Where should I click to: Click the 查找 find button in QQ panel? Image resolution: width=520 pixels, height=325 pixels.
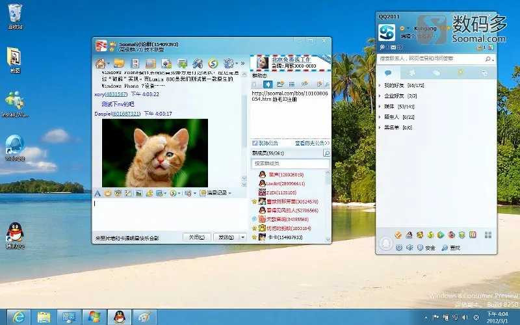451,248
